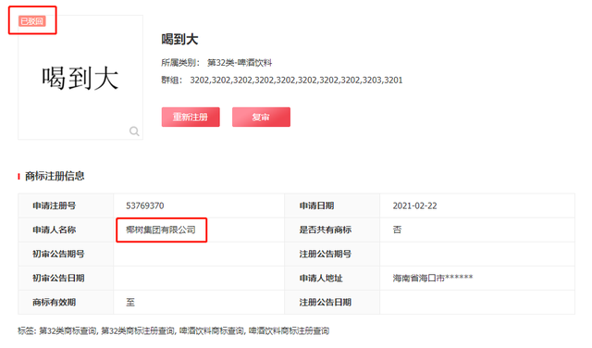Click the 至 validity period value
The image size is (592, 348).
(x=130, y=303)
